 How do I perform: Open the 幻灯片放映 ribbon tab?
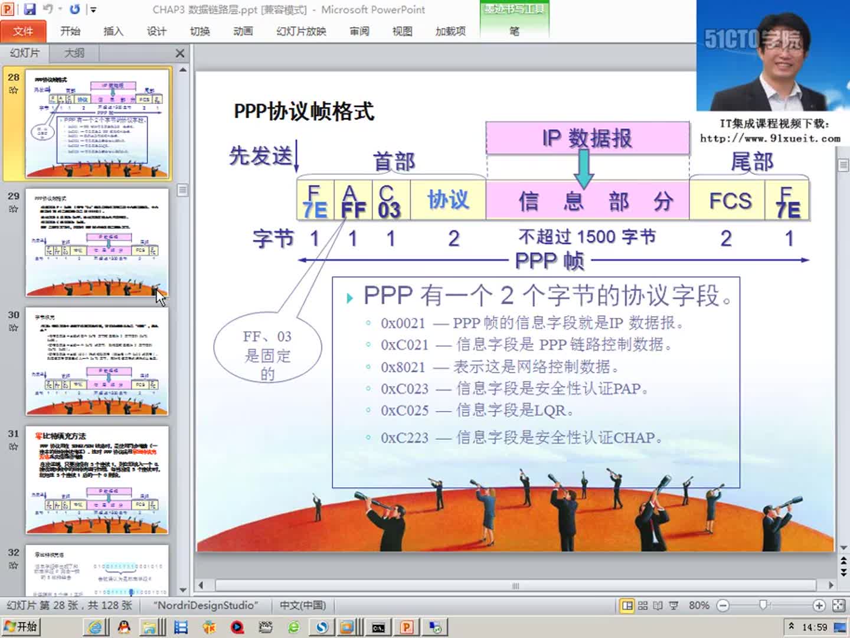pos(301,31)
